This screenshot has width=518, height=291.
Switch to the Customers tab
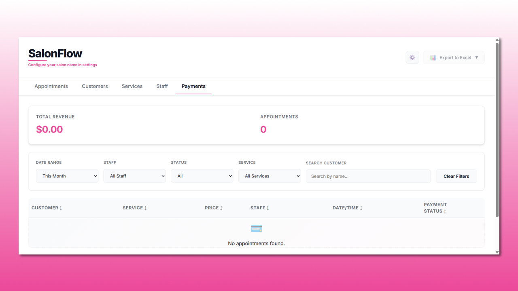click(95, 86)
